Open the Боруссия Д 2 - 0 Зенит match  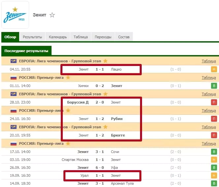(110, 102)
